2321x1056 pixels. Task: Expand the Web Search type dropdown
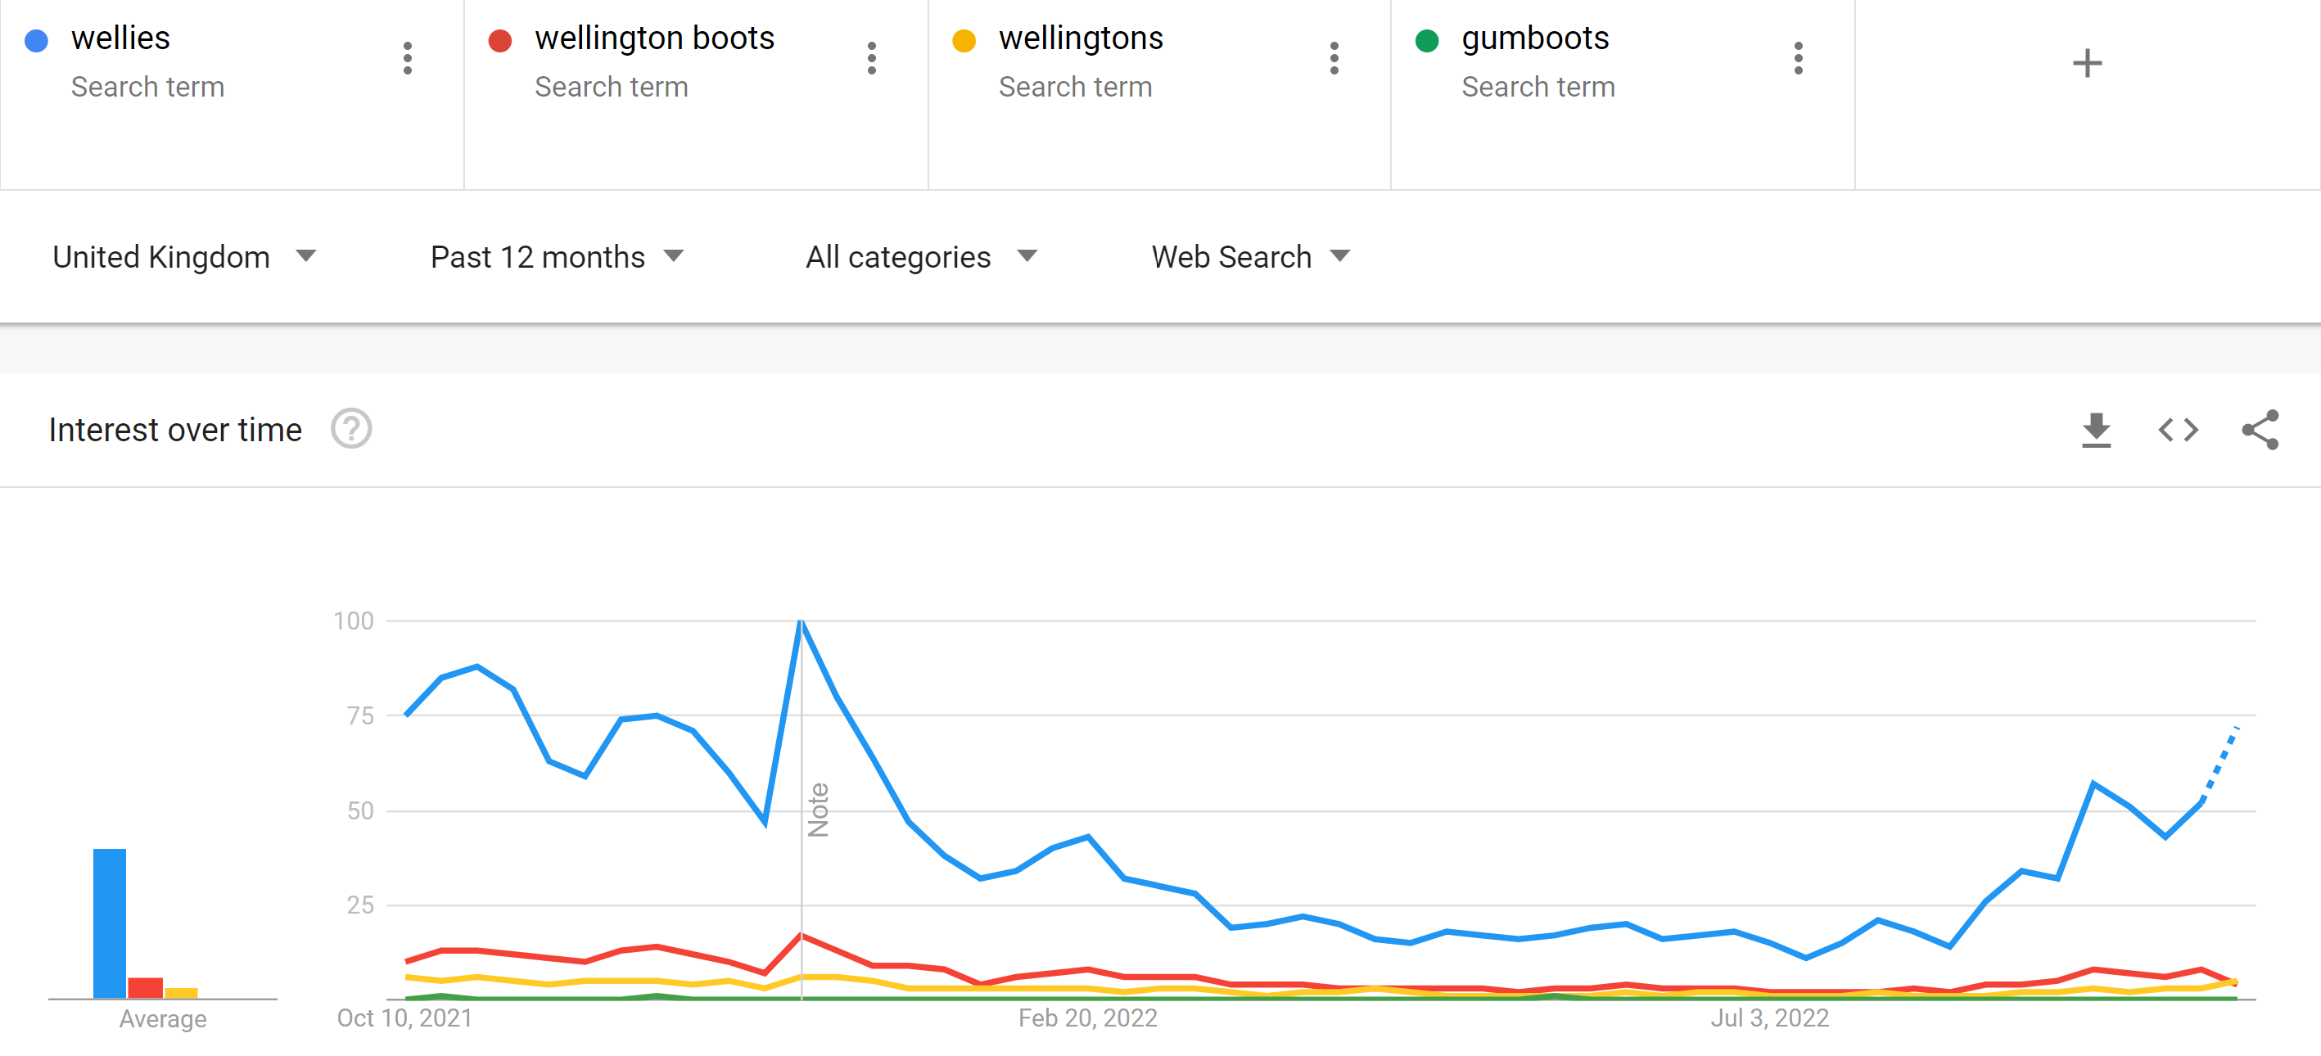coord(1252,257)
